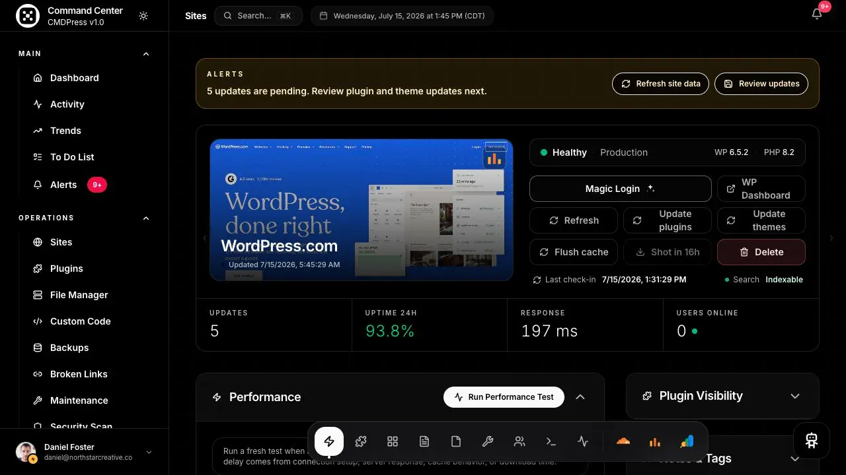Image resolution: width=846 pixels, height=475 pixels.
Task: Select the wrench dock icon
Action: click(x=488, y=441)
